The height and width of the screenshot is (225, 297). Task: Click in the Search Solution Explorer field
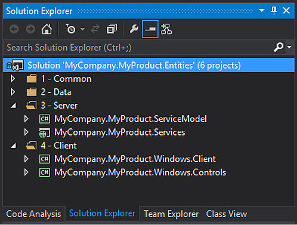point(137,47)
